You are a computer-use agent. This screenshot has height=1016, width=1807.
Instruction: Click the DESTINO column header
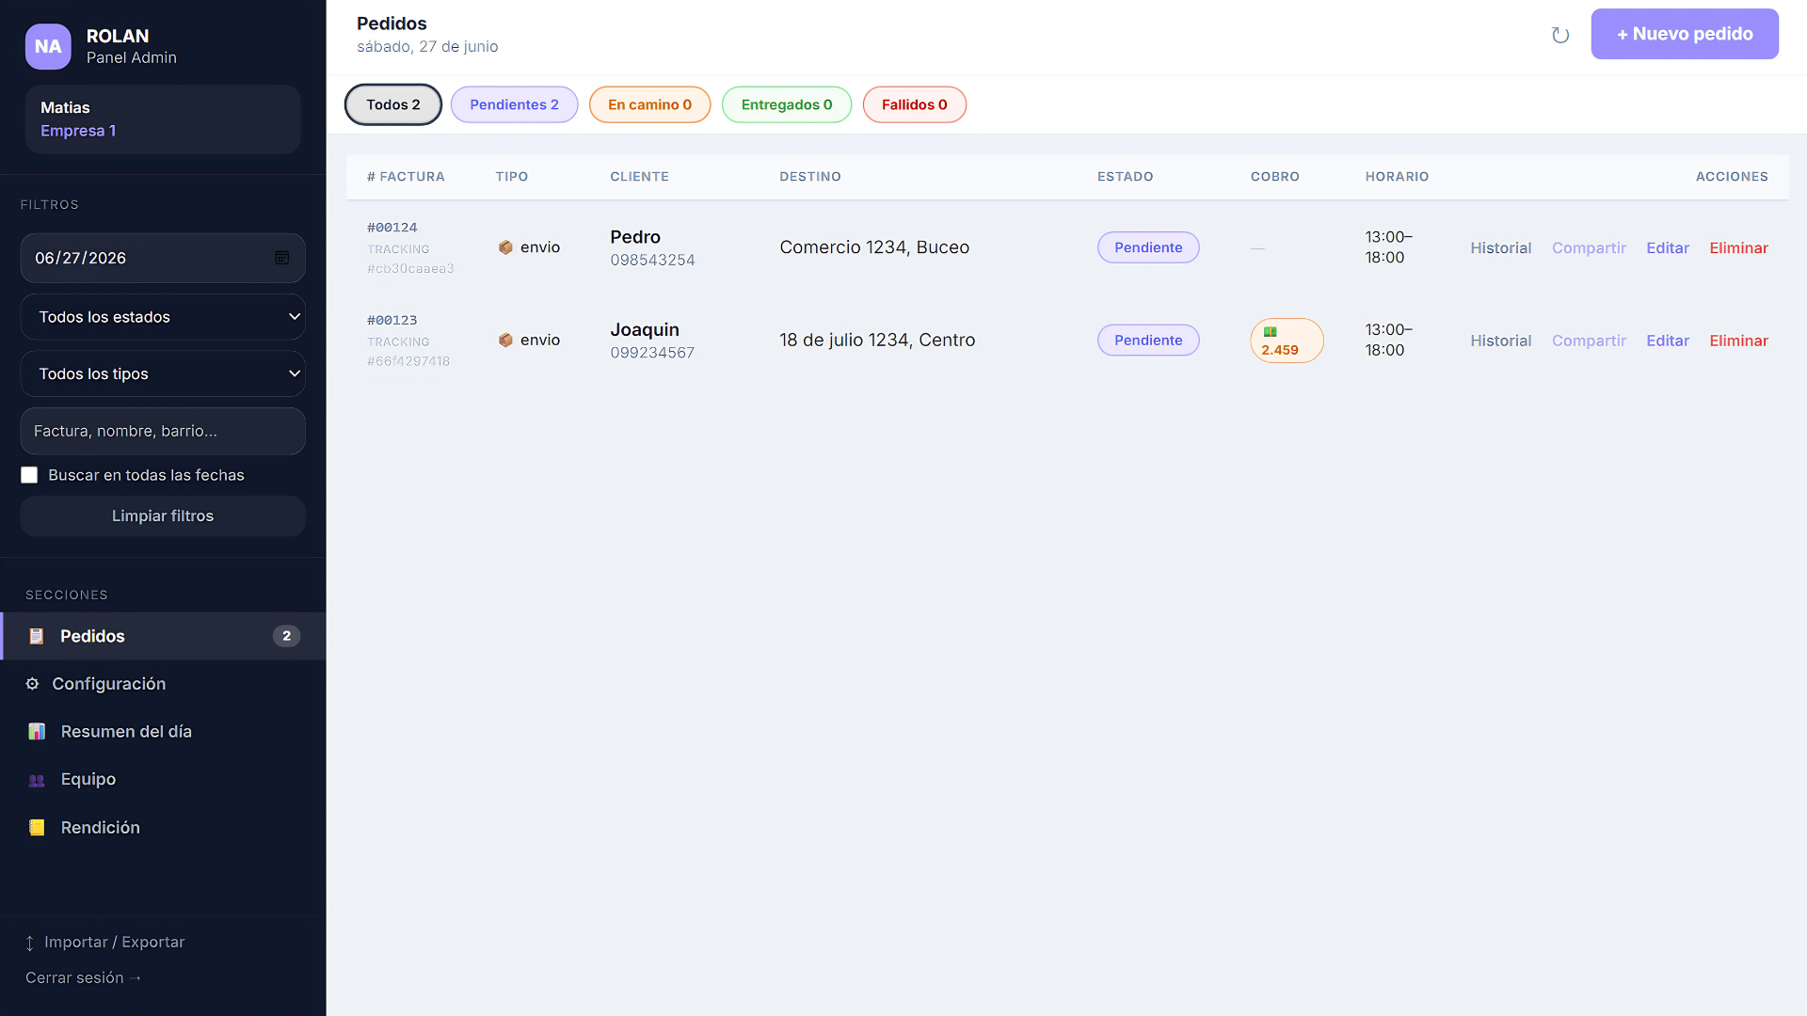[x=809, y=177]
